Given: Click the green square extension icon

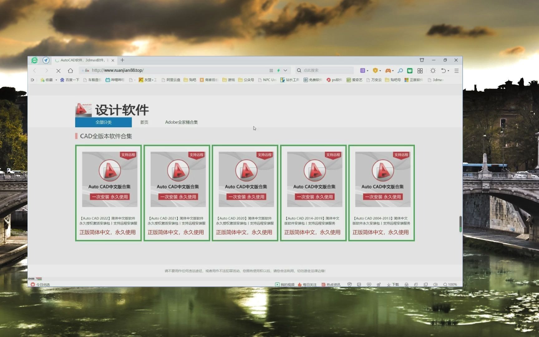Looking at the screenshot, I should tap(410, 71).
